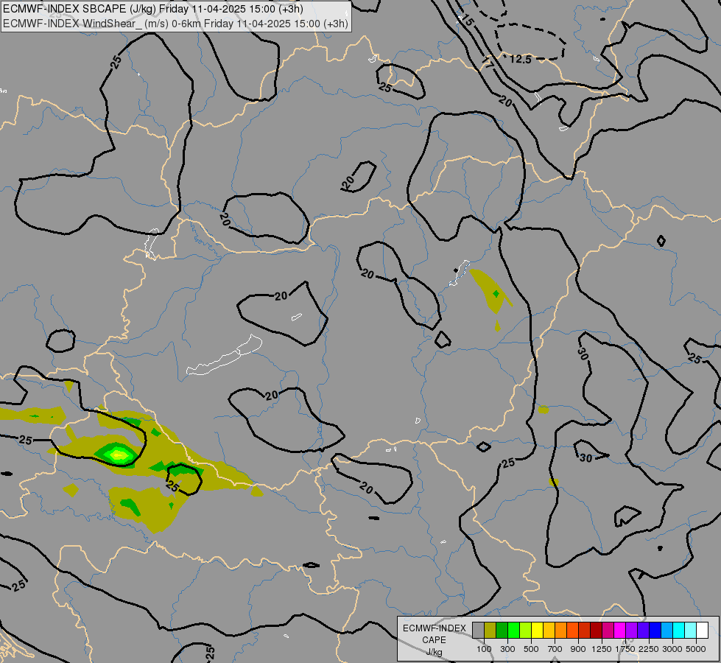Click the 12.5 dashed contour label
The height and width of the screenshot is (663, 721).
[x=521, y=59]
